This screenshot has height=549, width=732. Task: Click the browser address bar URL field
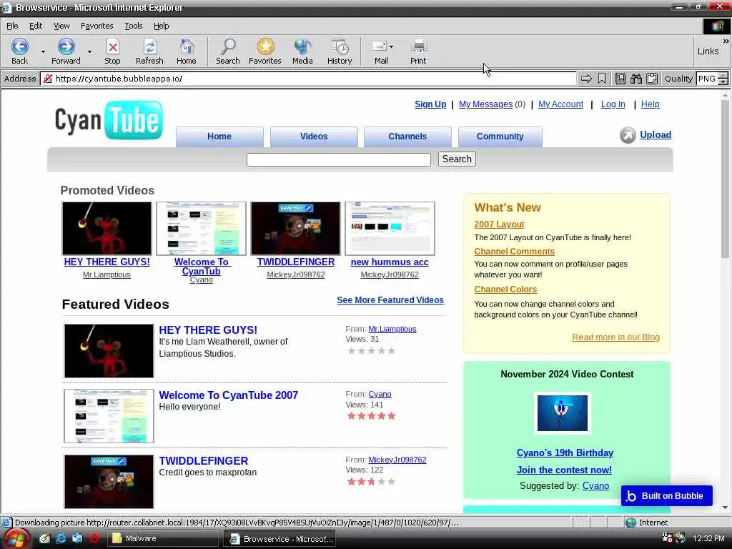308,79
